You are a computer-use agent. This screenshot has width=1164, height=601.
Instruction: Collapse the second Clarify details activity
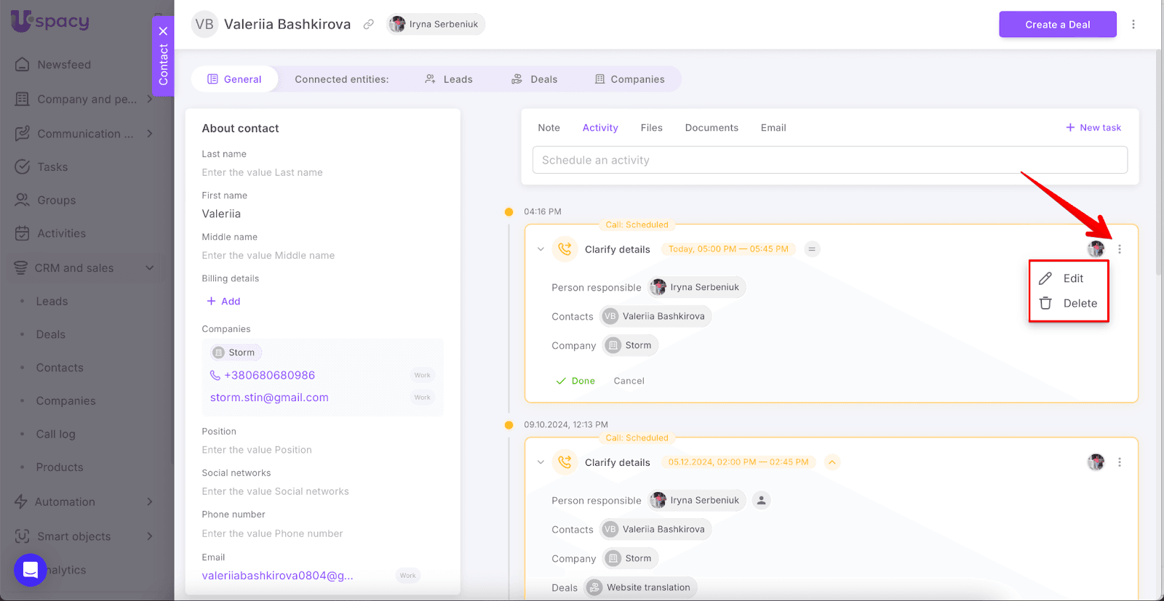[x=541, y=462]
